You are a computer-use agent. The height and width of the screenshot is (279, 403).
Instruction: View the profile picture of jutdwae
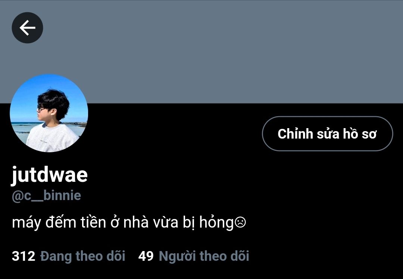pos(49,113)
